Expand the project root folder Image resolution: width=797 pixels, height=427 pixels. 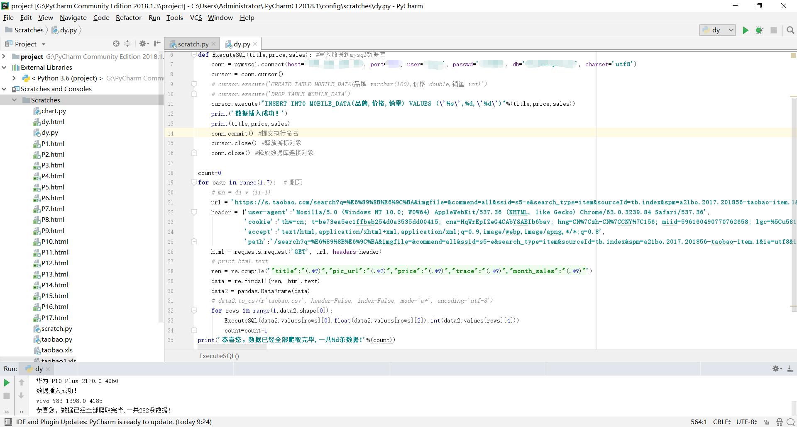point(4,56)
